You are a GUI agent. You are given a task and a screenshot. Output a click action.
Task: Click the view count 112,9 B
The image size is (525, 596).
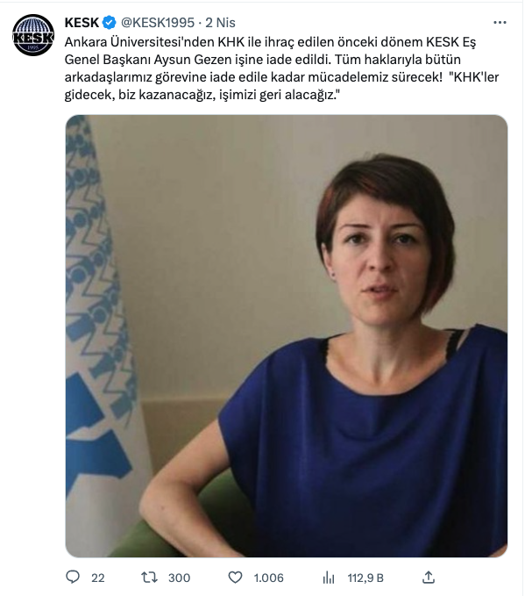365,578
